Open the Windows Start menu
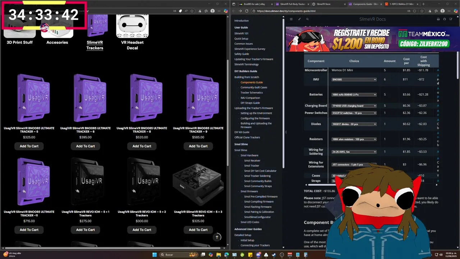 (x=155, y=255)
